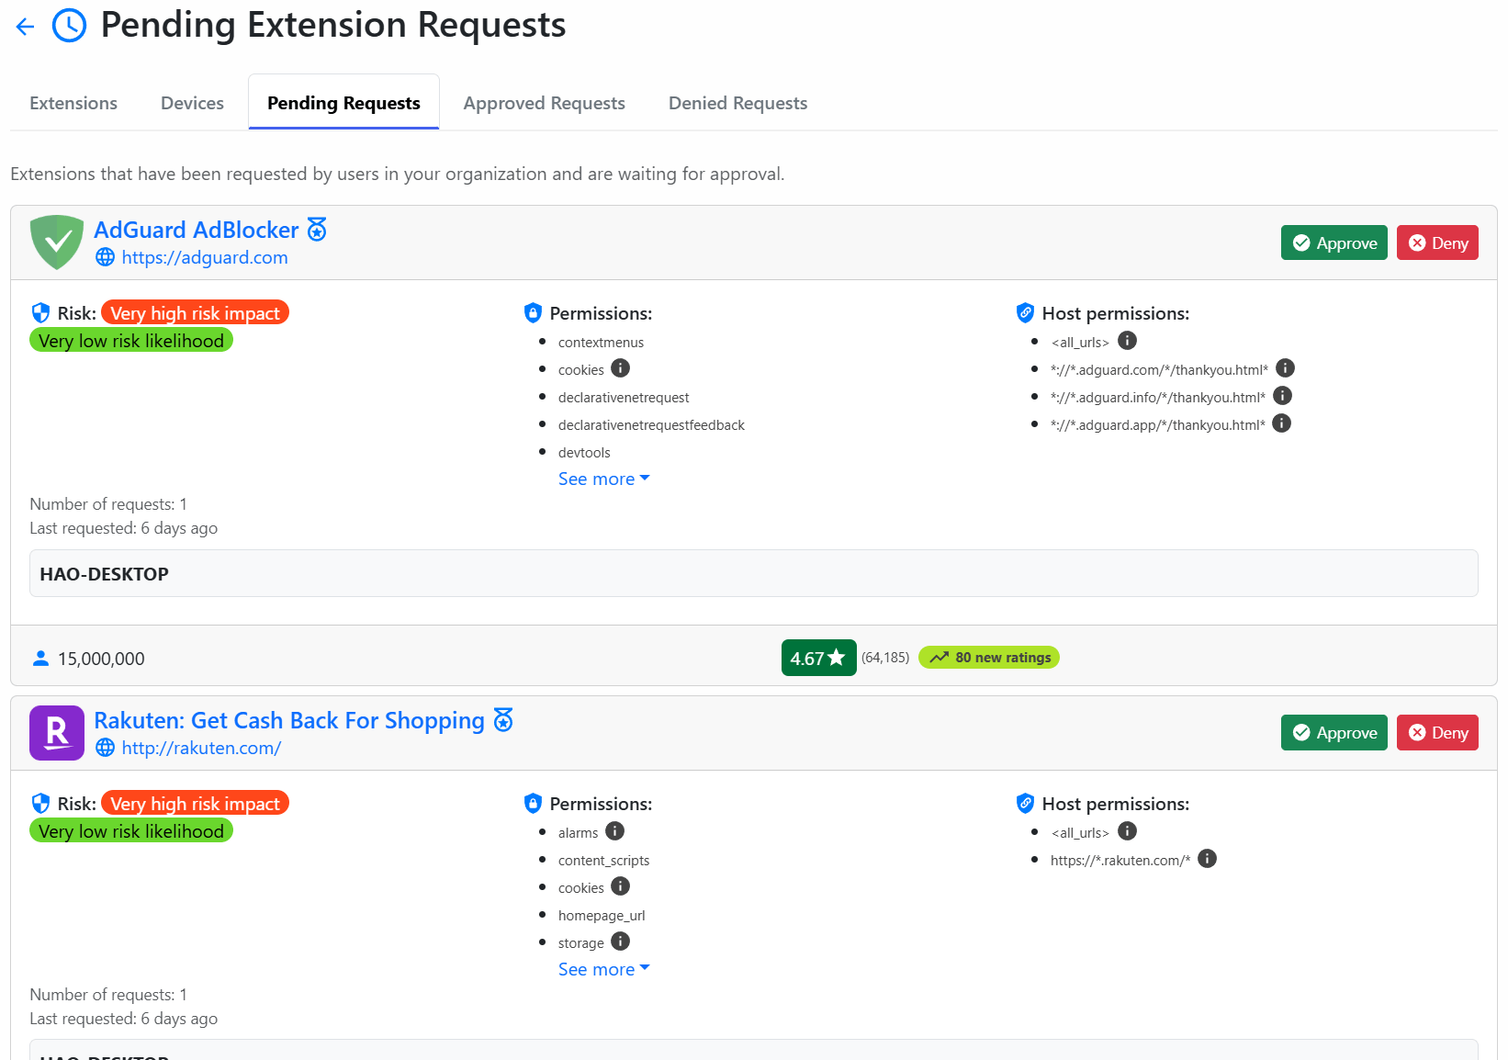
Task: Click info icon beside adguard.com thankyou.html host
Action: tap(1286, 368)
